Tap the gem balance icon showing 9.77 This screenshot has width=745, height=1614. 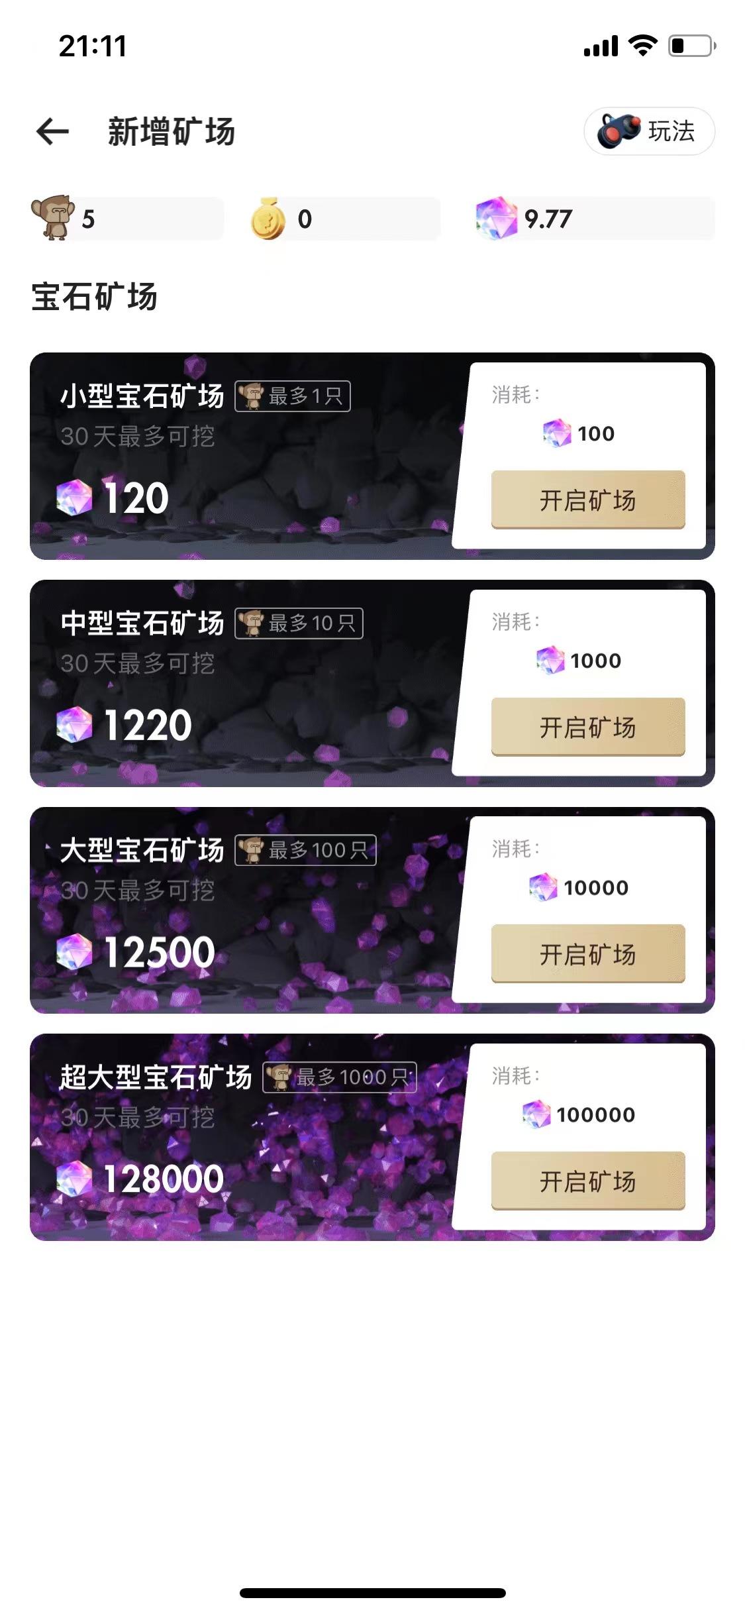[x=497, y=218]
